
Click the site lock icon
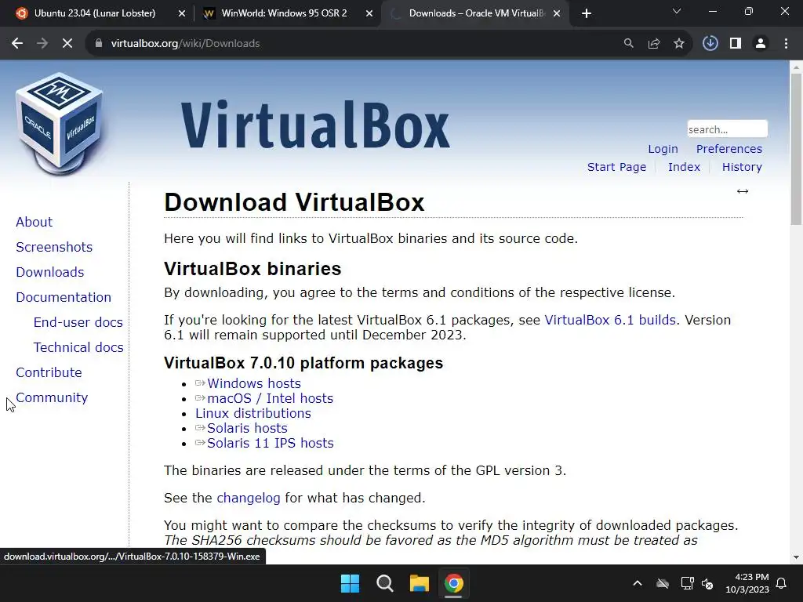pyautogui.click(x=98, y=44)
